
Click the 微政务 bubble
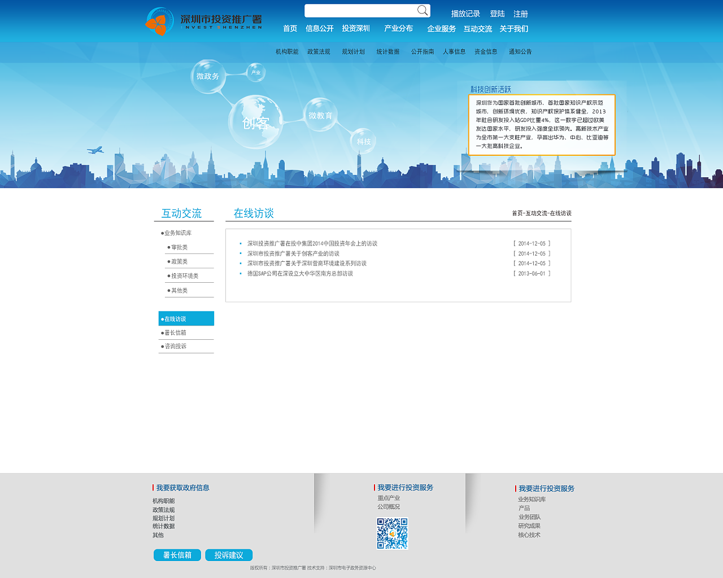tap(208, 76)
